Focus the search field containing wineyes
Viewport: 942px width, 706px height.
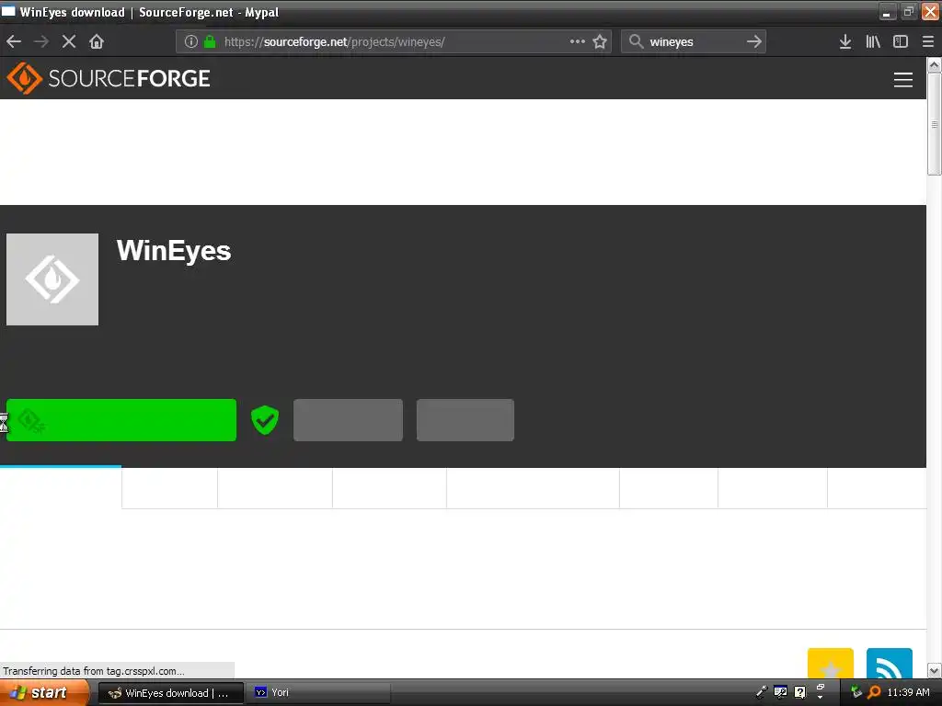[x=694, y=42]
